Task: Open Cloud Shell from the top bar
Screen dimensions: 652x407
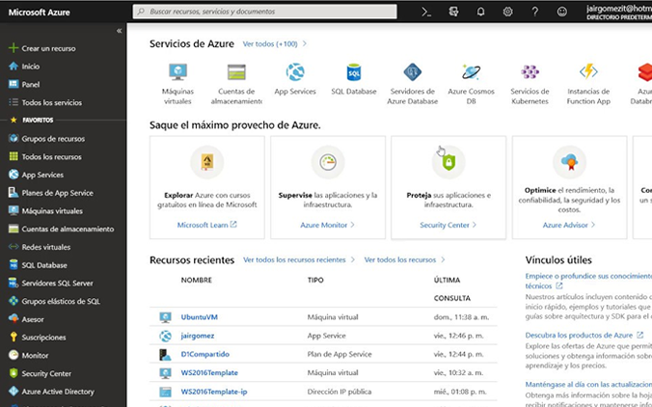Action: tap(426, 13)
